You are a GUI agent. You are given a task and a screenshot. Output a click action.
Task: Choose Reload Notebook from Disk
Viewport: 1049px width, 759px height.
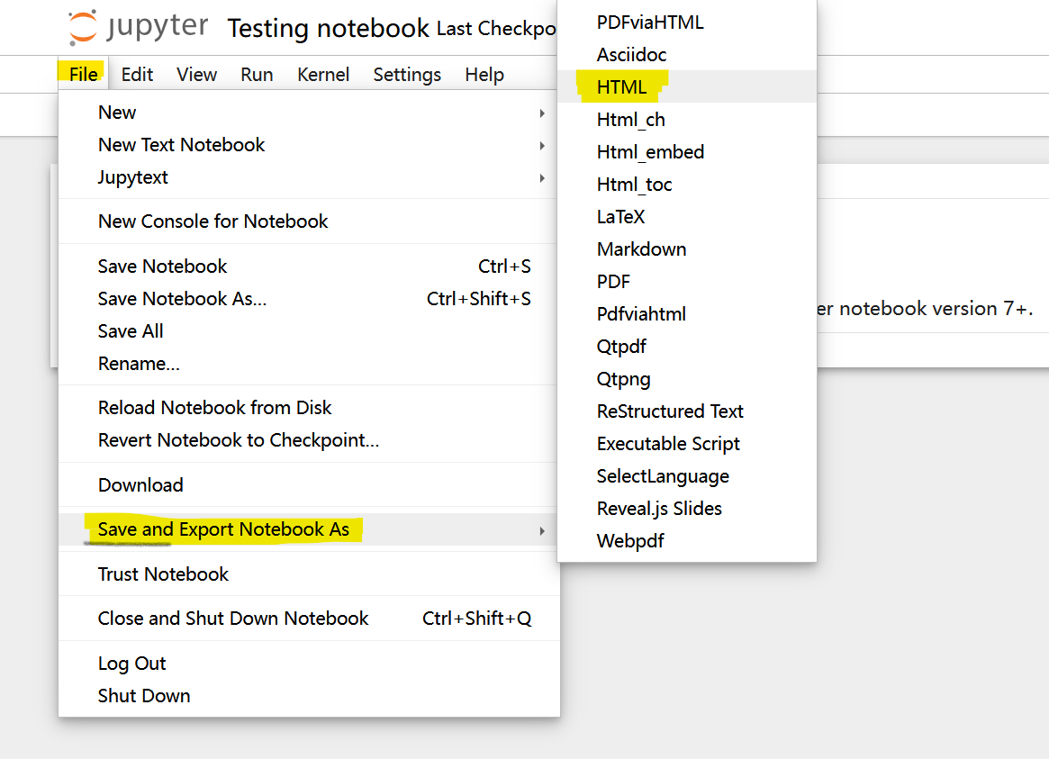[309, 408]
